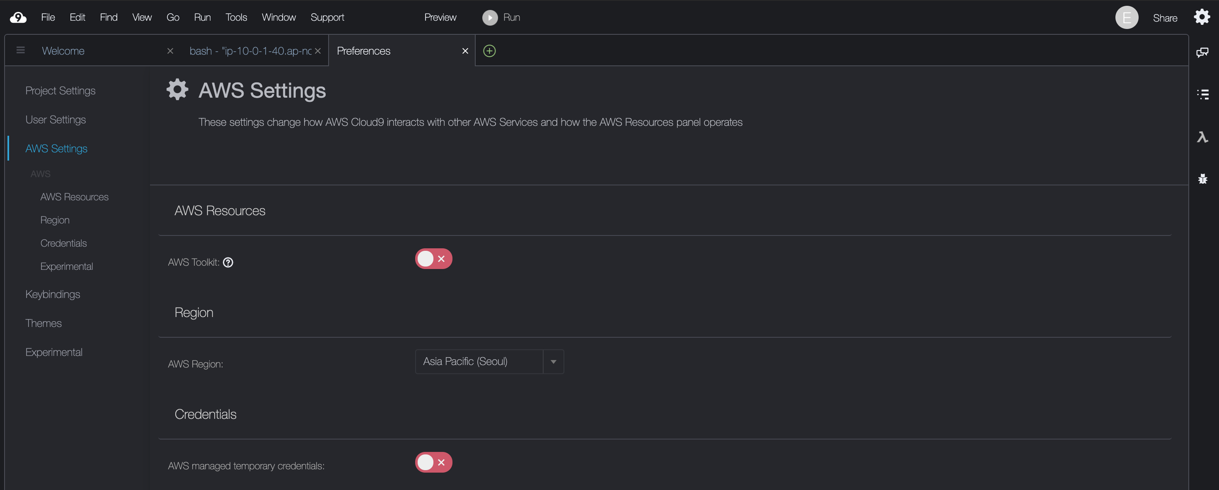This screenshot has width=1219, height=490.
Task: Enable AWS managed temporary credentials toggle
Action: 433,462
